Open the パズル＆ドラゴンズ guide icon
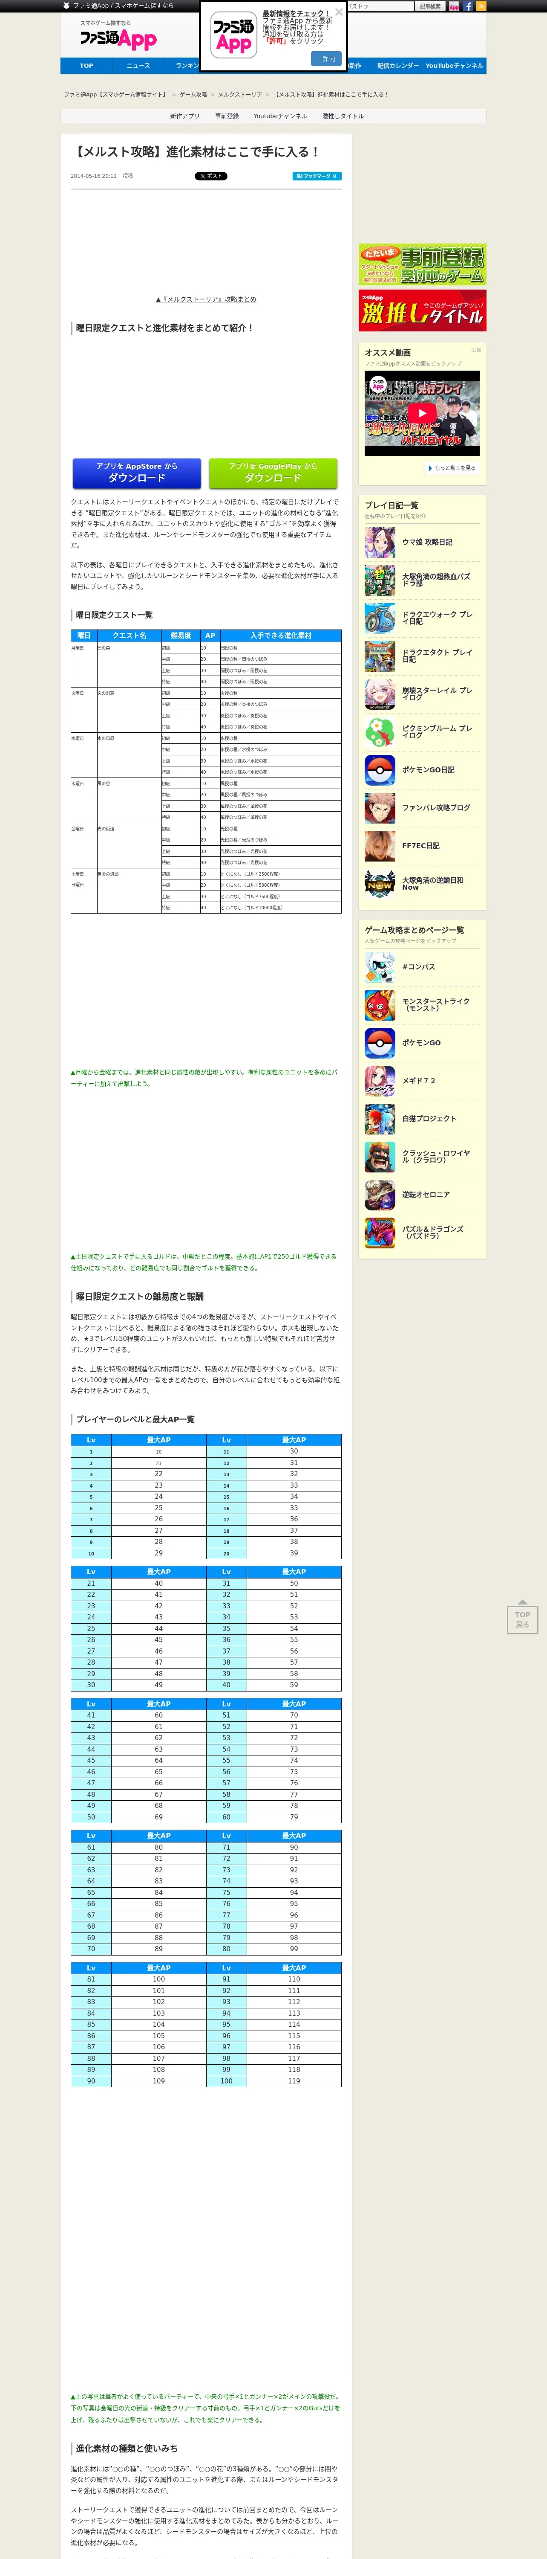The height and width of the screenshot is (2559, 547). (x=379, y=1233)
